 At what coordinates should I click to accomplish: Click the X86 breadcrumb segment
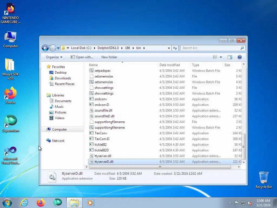click(127, 48)
